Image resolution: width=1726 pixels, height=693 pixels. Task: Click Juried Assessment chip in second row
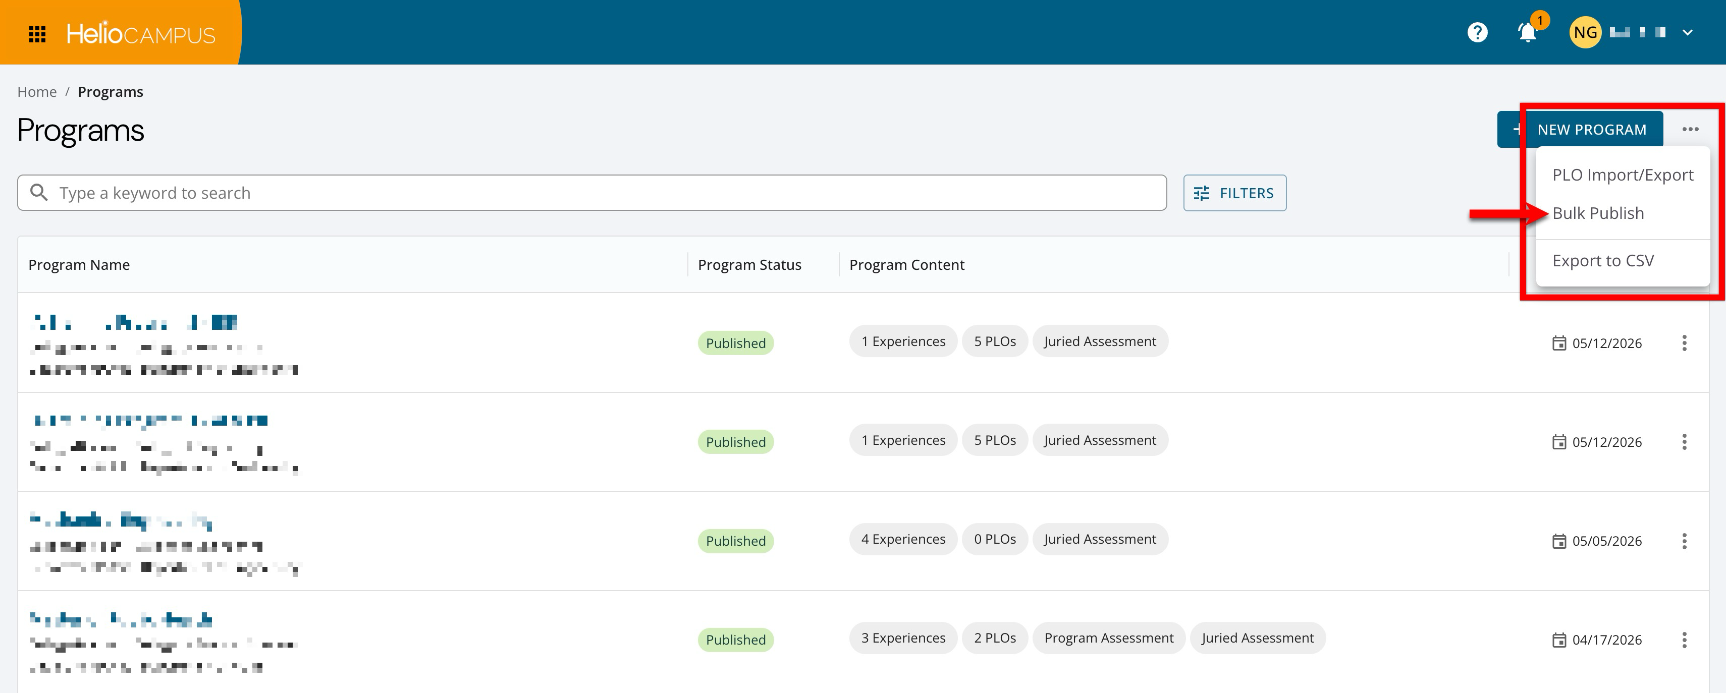(x=1100, y=440)
